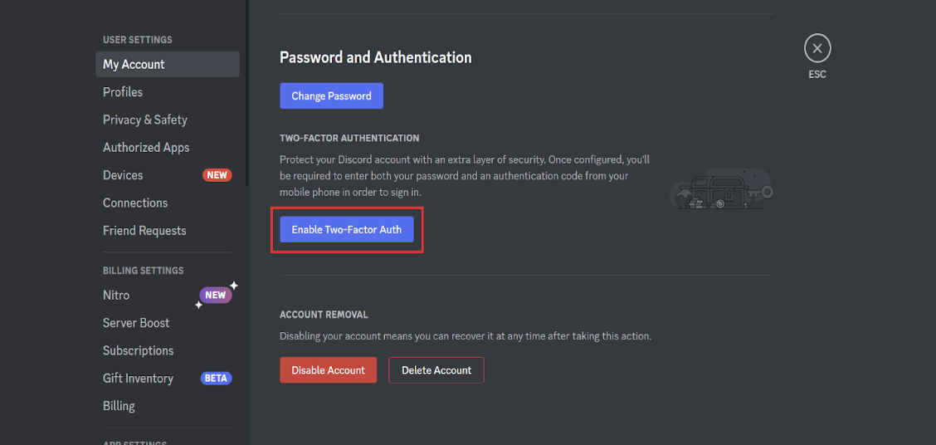Click the NEW badge beside Devices

(x=217, y=175)
